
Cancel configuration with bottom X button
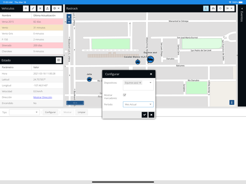tap(151, 115)
